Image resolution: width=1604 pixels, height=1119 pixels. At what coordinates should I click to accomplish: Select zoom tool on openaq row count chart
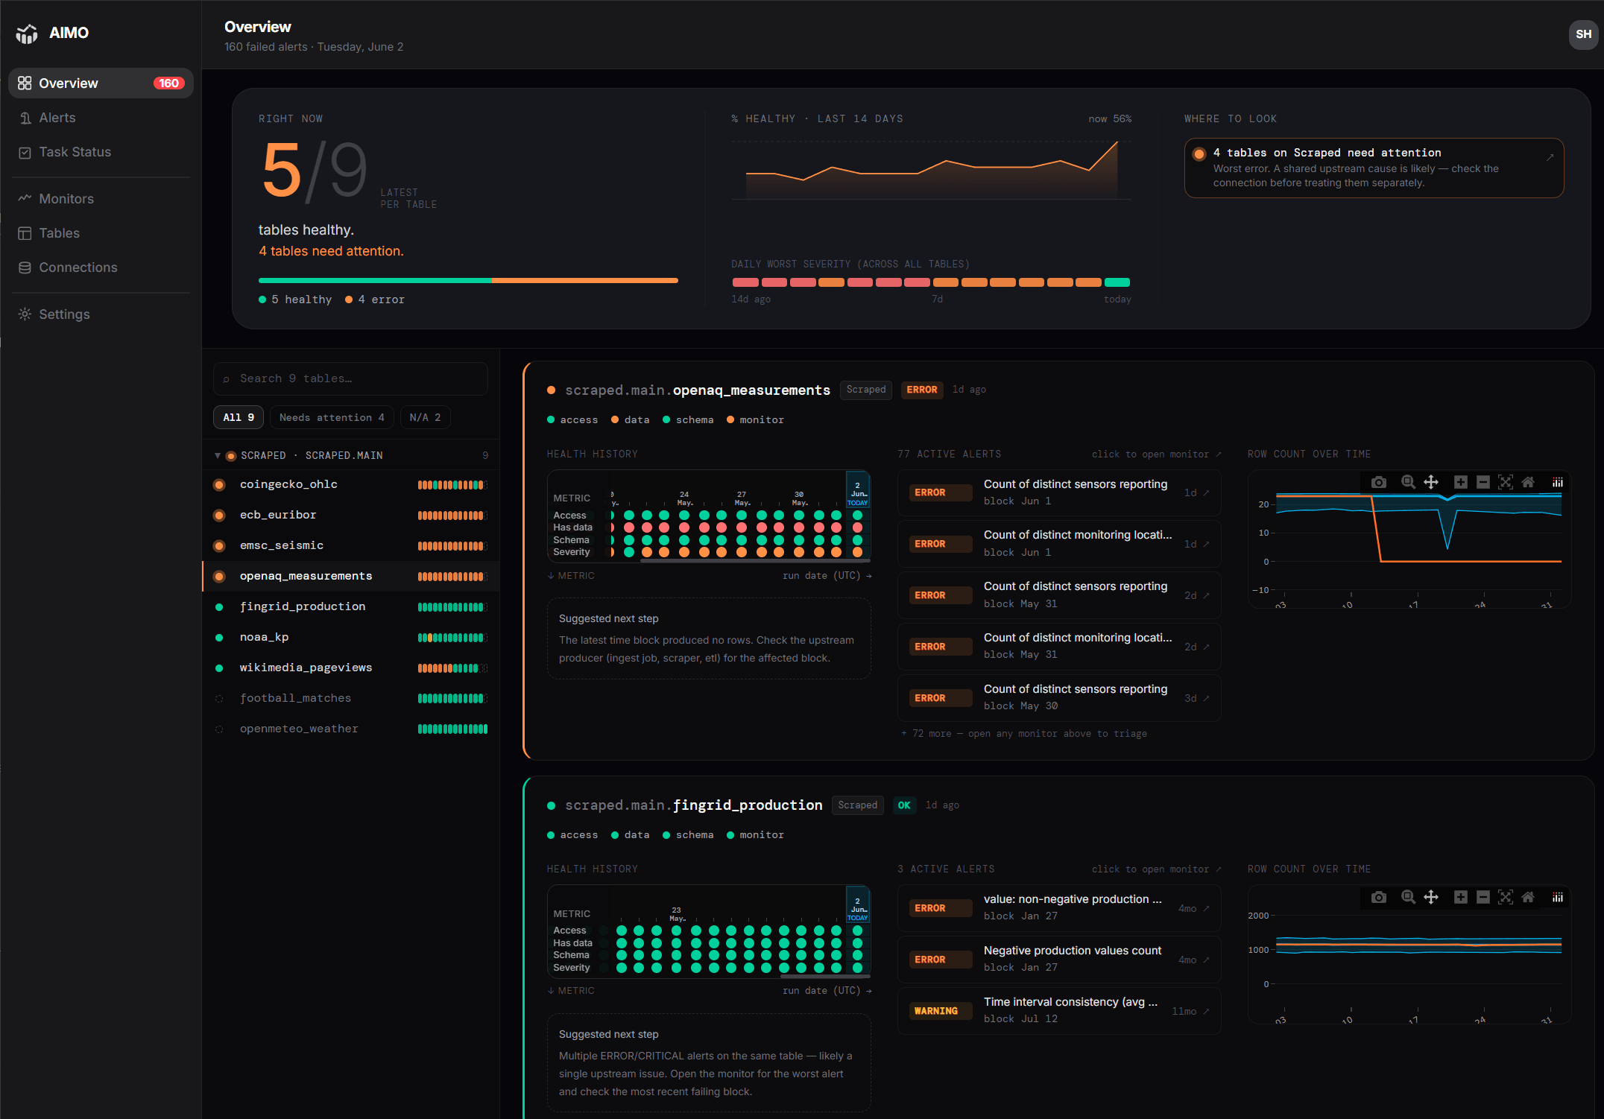tap(1408, 482)
